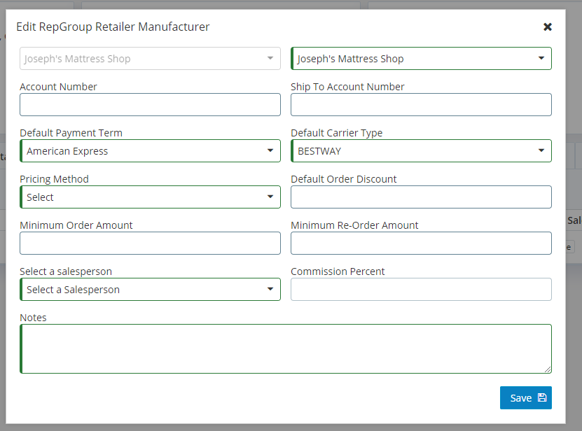Open the Default Carrier Type dropdown
The width and height of the screenshot is (582, 431).
(x=422, y=151)
